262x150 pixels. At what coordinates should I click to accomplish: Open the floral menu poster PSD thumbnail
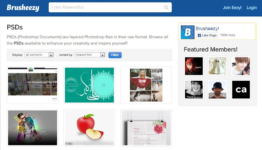coord(146,128)
